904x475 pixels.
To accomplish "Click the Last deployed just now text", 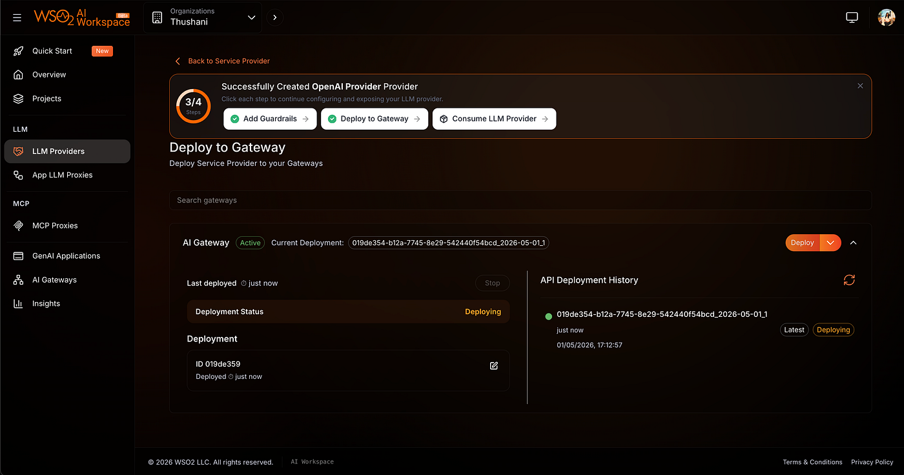I will tap(232, 283).
